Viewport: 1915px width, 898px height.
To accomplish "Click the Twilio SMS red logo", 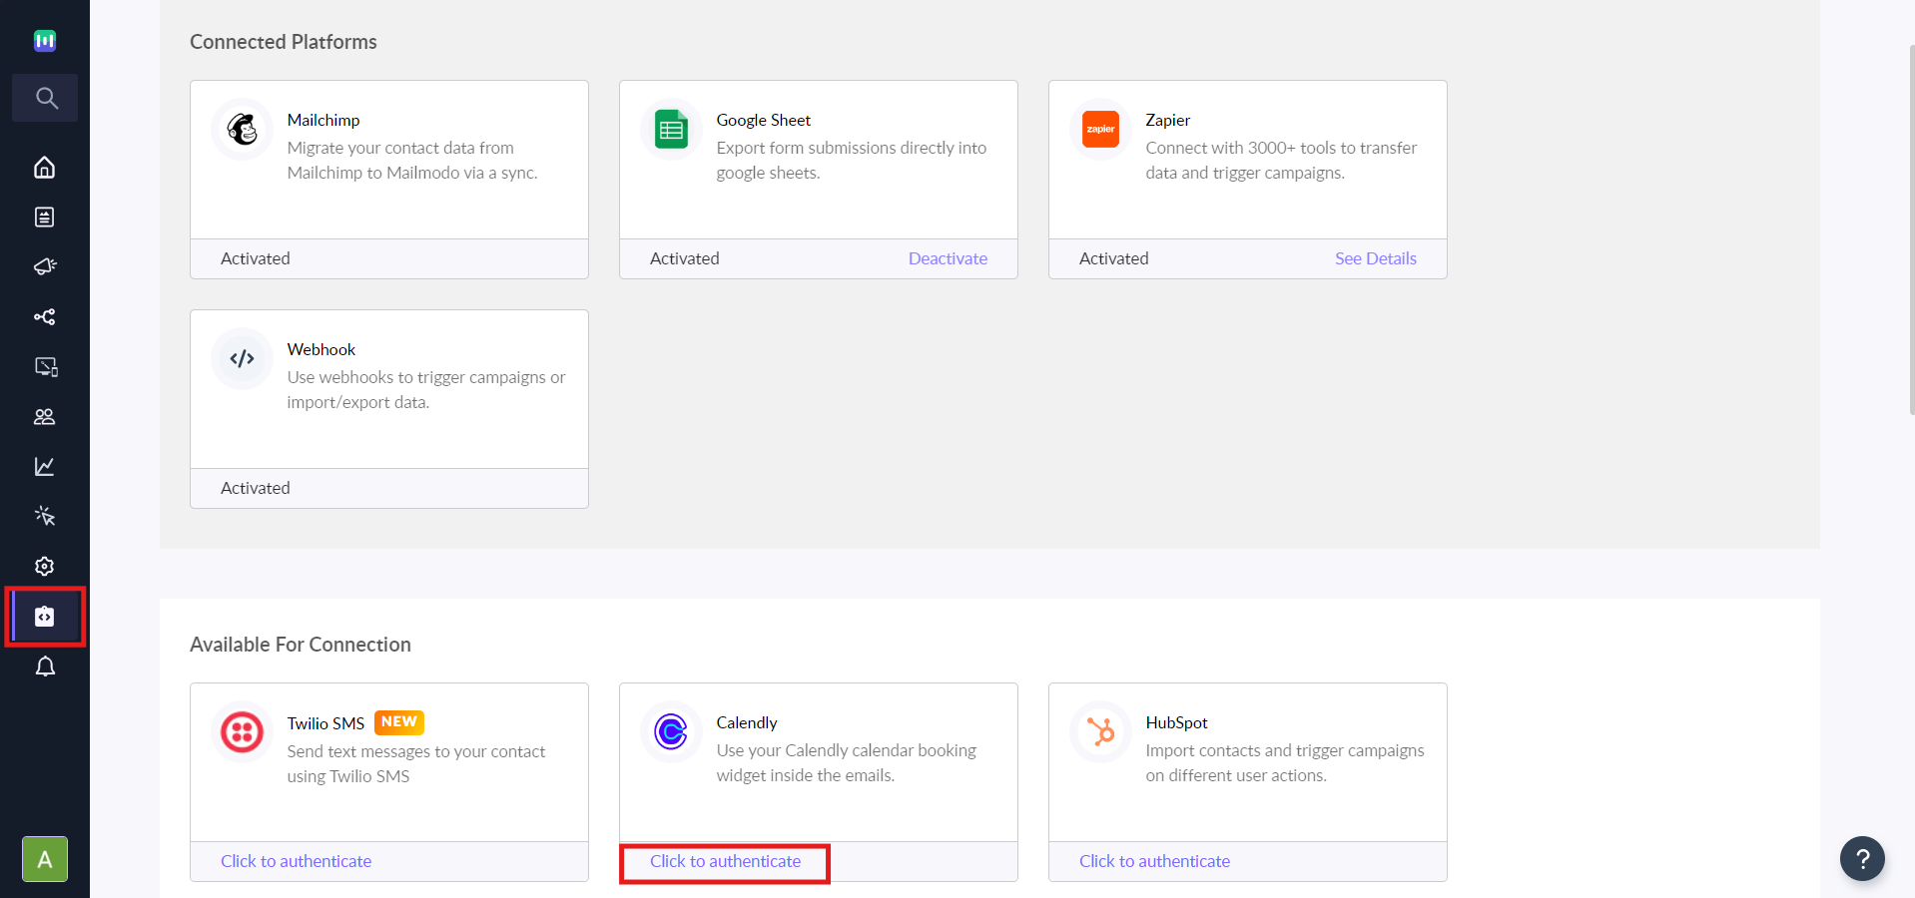I will click(x=243, y=731).
